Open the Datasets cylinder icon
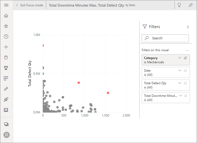Screen dimensions: 197x143 (6, 58)
